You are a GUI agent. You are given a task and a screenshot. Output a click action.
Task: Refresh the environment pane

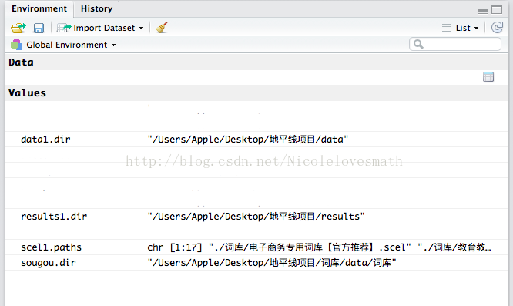498,28
